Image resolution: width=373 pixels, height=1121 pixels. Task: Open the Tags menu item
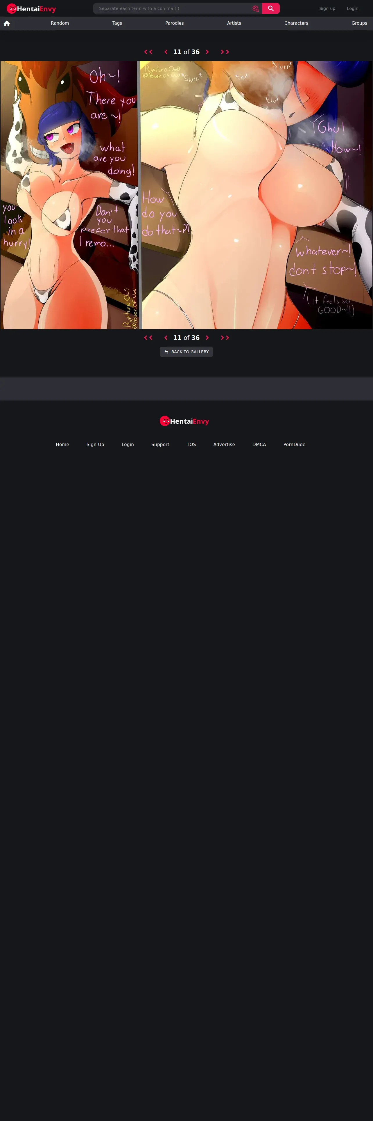point(117,23)
